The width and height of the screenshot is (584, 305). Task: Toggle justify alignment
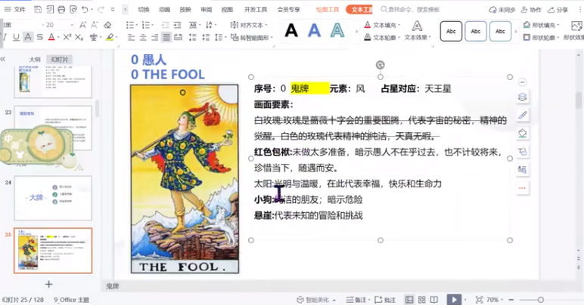click(x=166, y=37)
